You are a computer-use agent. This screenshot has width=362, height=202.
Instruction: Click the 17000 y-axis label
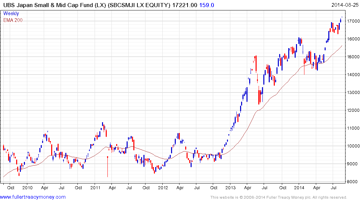(x=354, y=21)
